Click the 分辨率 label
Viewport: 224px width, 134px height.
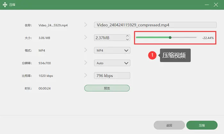coord(27,63)
